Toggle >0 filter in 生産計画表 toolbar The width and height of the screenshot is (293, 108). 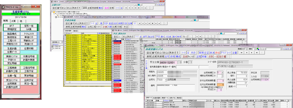coord(134,23)
